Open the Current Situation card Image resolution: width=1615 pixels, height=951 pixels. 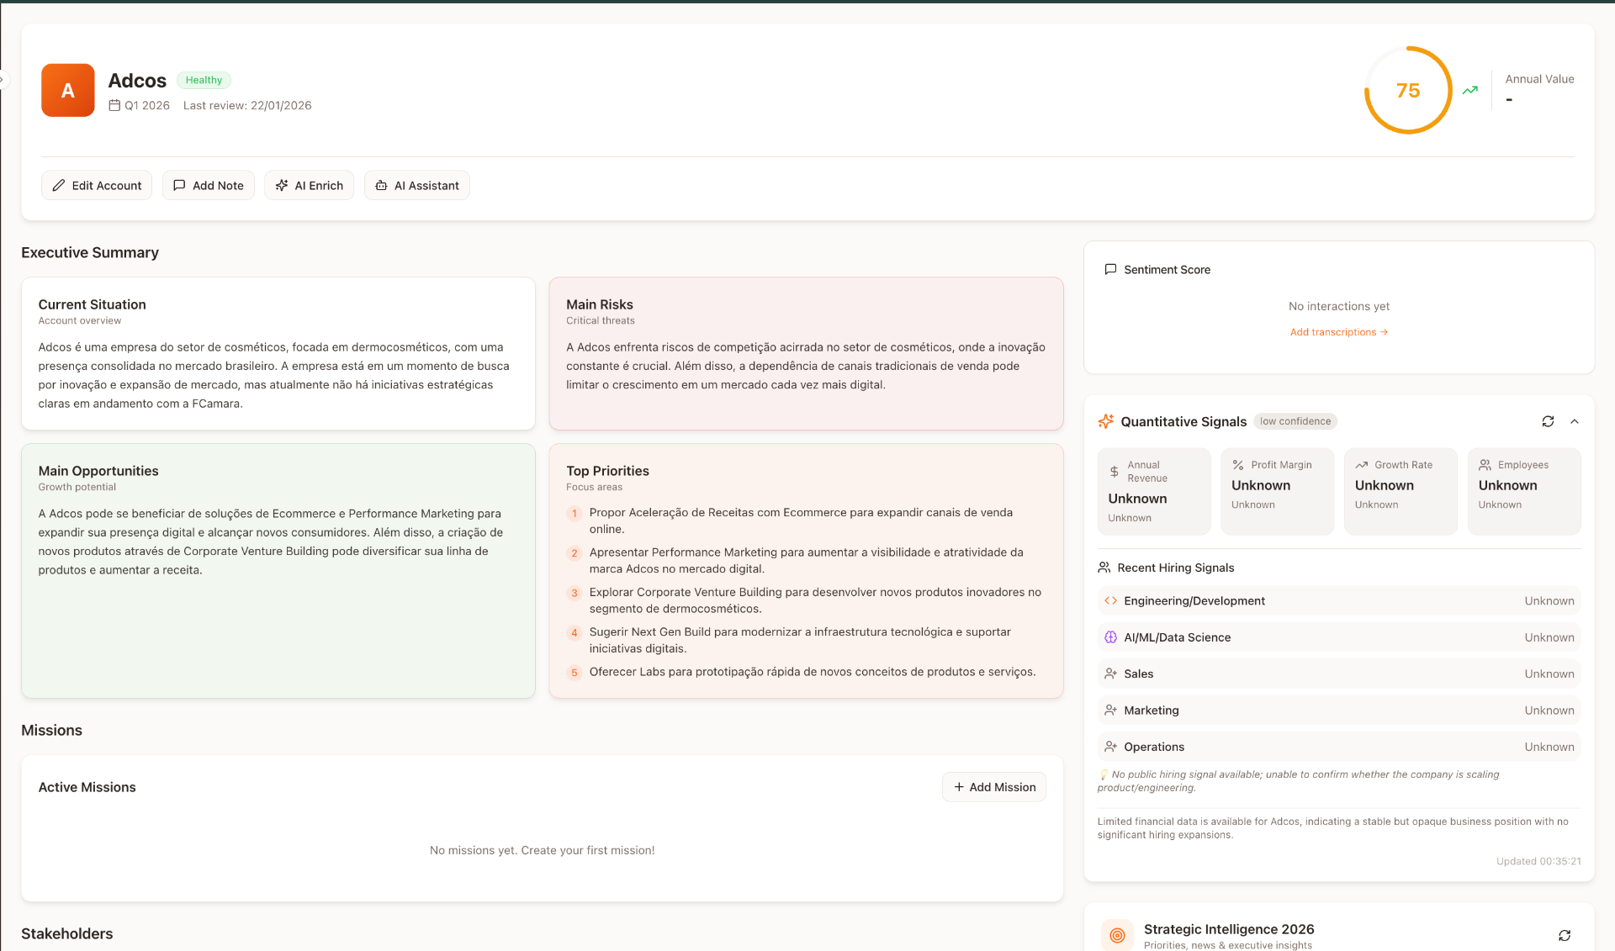[278, 353]
